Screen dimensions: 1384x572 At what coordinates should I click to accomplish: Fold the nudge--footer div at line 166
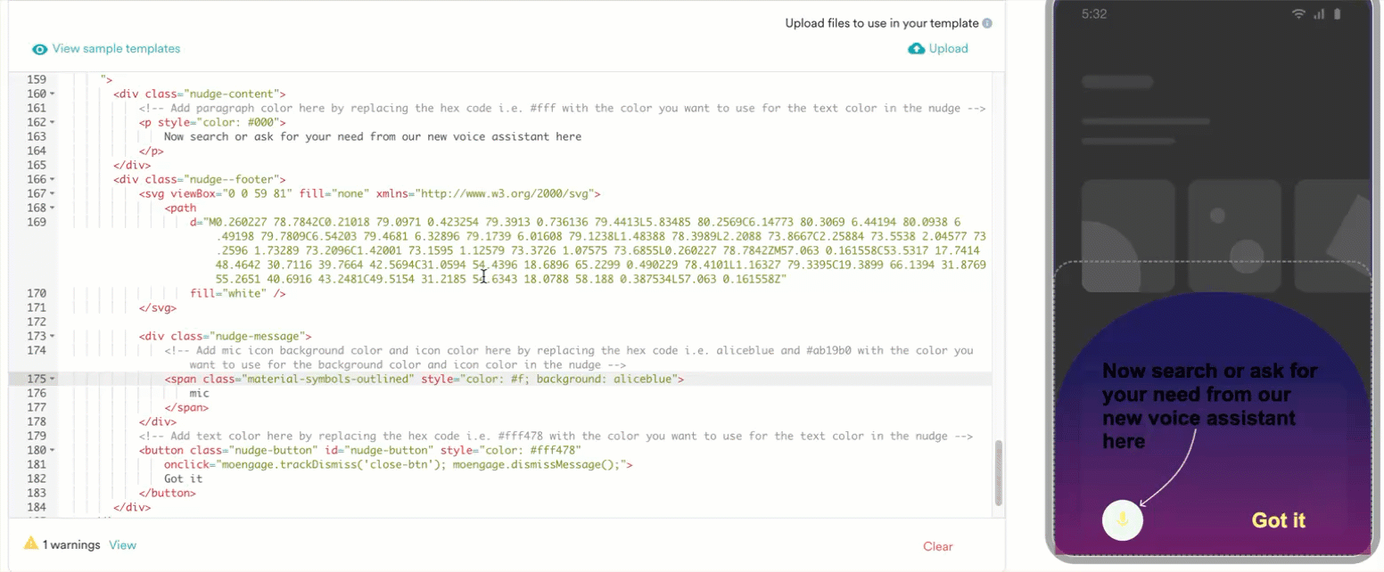pos(52,179)
